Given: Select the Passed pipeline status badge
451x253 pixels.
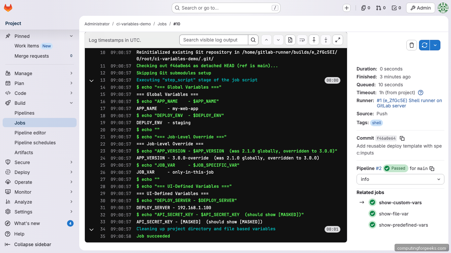Looking at the screenshot, I should [x=396, y=168].
